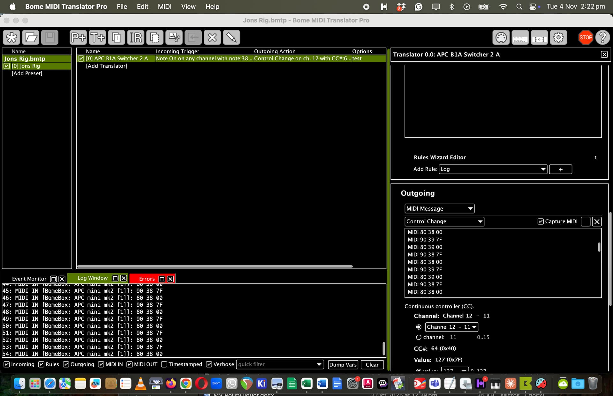
Task: Open the Channel 12 - 11 dropdown
Action: tap(451, 327)
